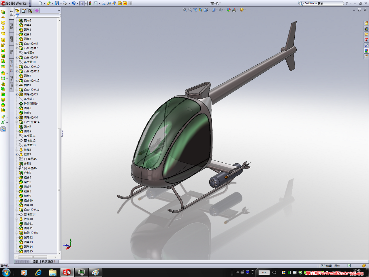369x277 pixels.
Task: Expand the 凸台-拉伸9 feature node
Action: (x=17, y=57)
